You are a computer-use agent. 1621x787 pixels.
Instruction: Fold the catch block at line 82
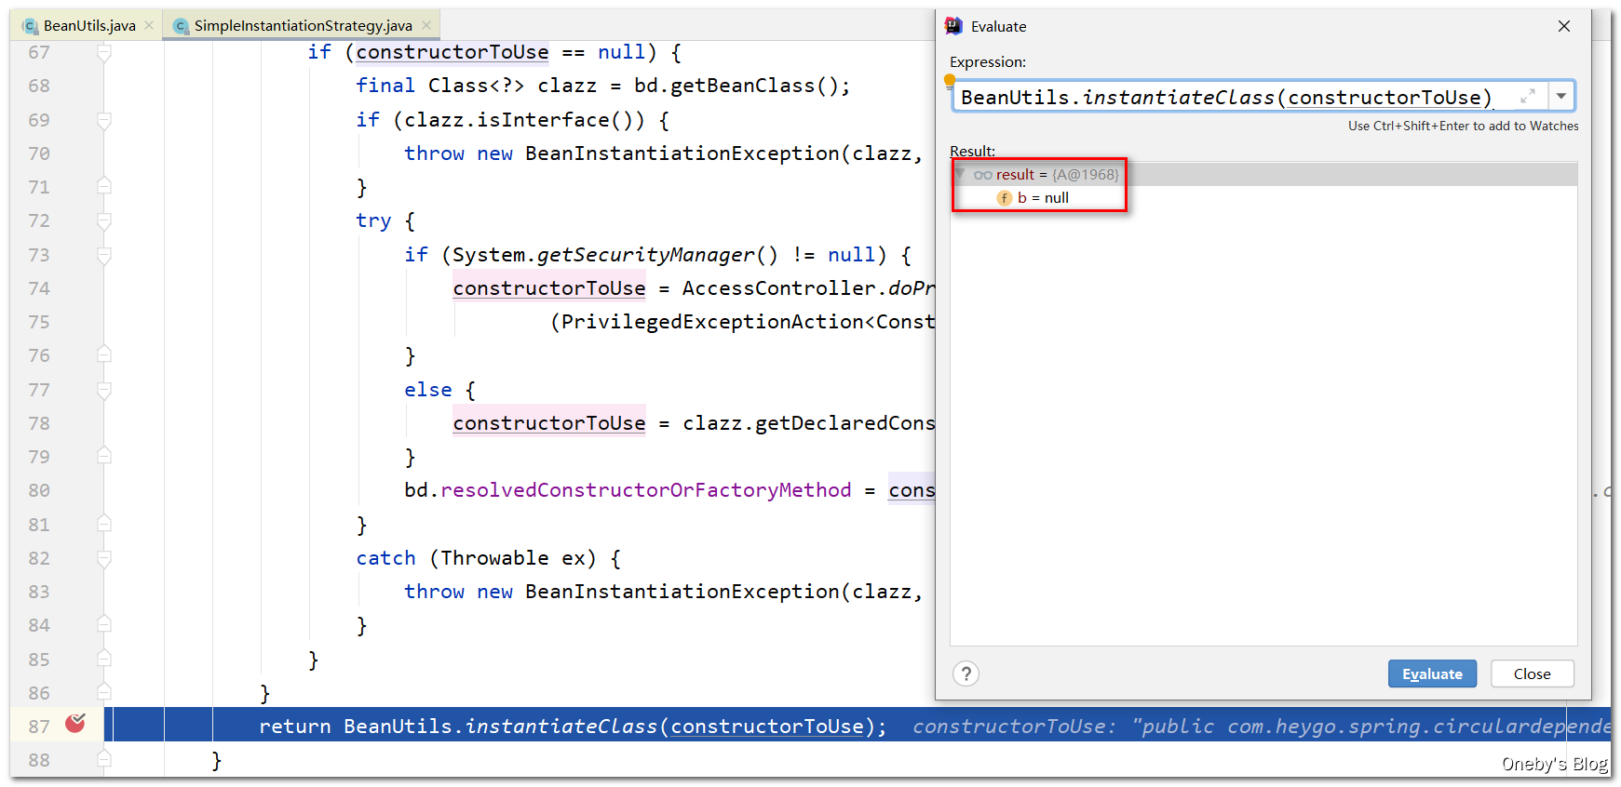click(104, 558)
